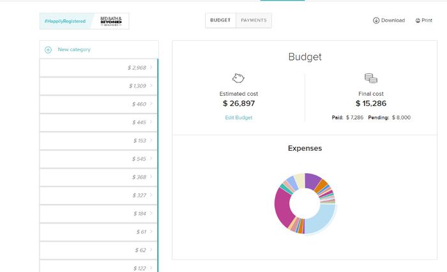The width and height of the screenshot is (447, 272).
Task: Click the $ 368 category amount
Action: pyautogui.click(x=139, y=178)
